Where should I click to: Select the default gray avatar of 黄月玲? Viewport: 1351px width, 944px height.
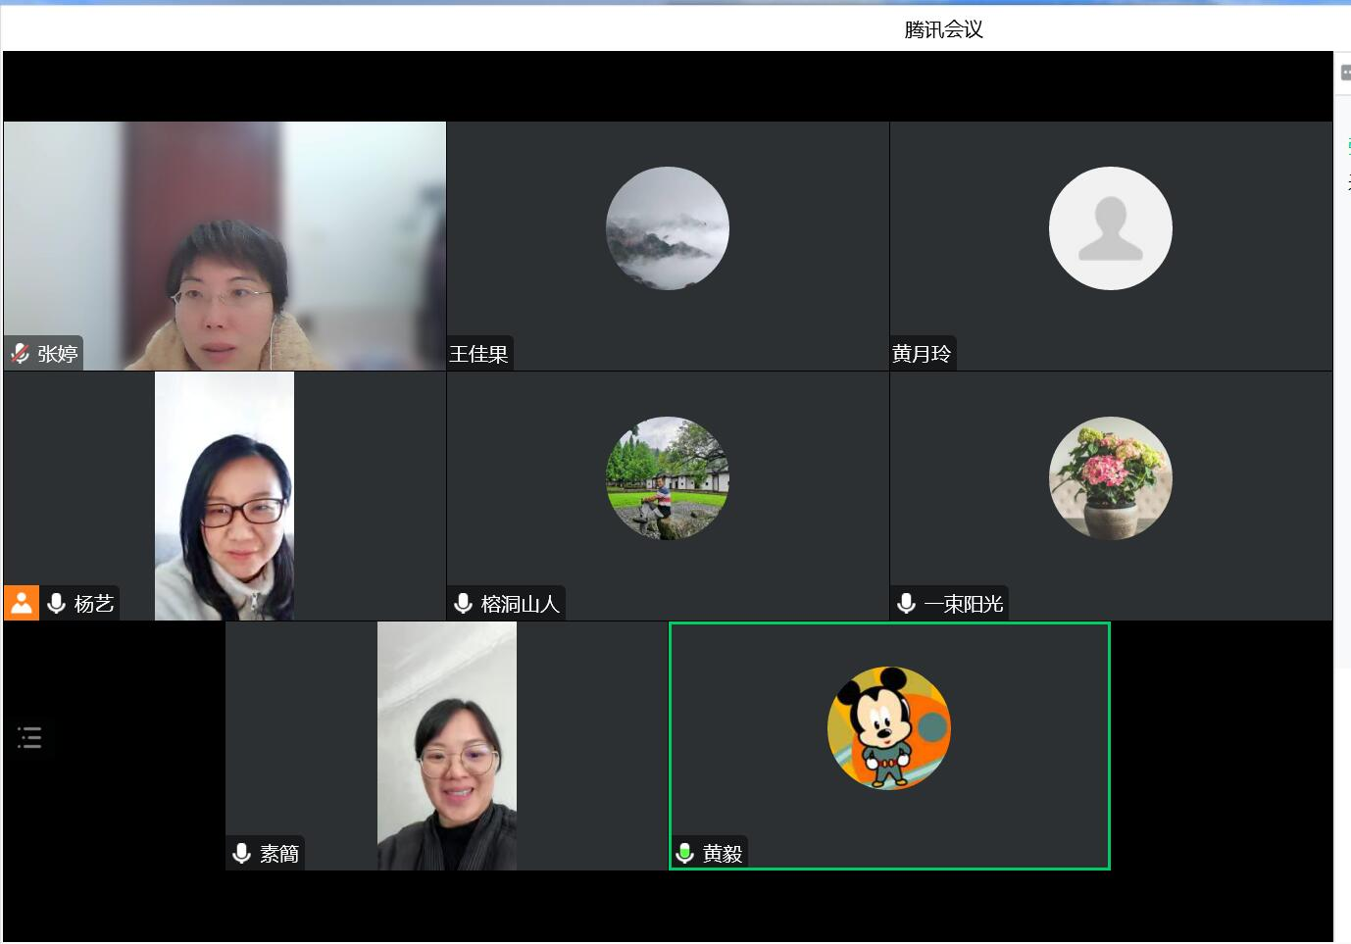point(1110,228)
